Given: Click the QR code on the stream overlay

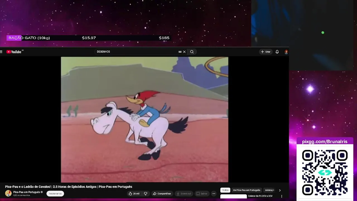Looking at the screenshot, I should [325, 173].
